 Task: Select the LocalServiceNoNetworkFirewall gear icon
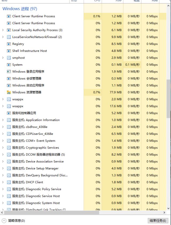point(9,37)
